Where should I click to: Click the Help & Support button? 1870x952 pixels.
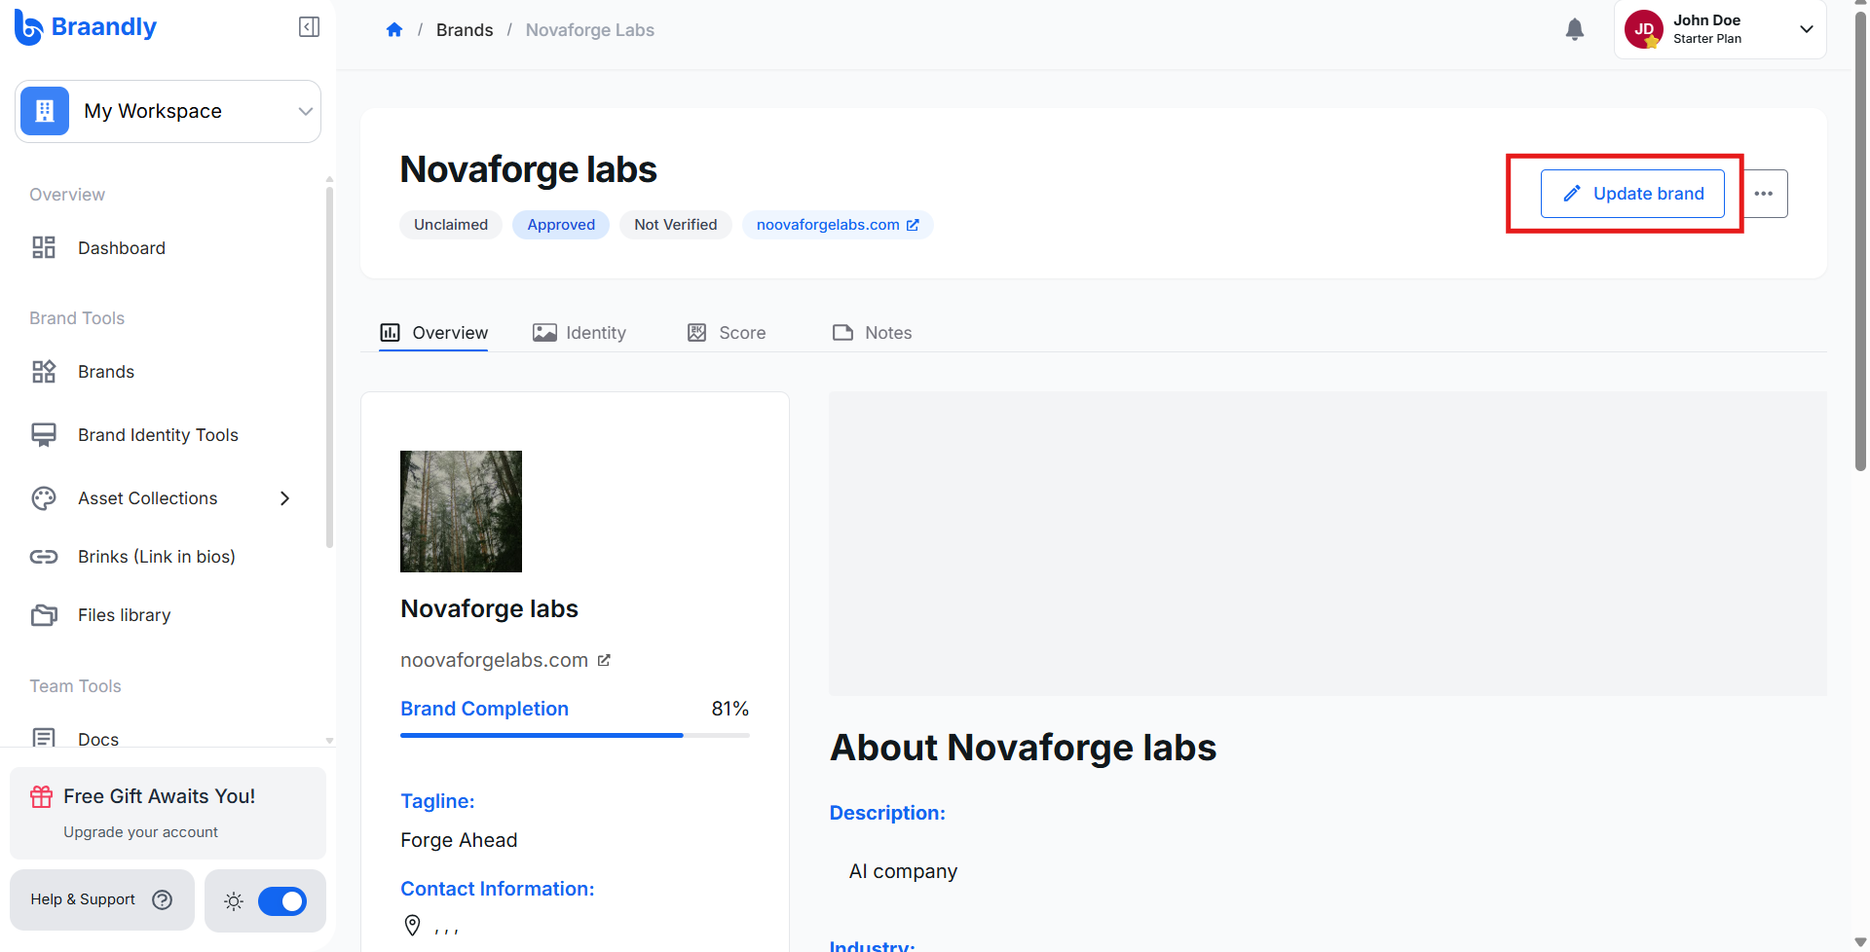(102, 899)
